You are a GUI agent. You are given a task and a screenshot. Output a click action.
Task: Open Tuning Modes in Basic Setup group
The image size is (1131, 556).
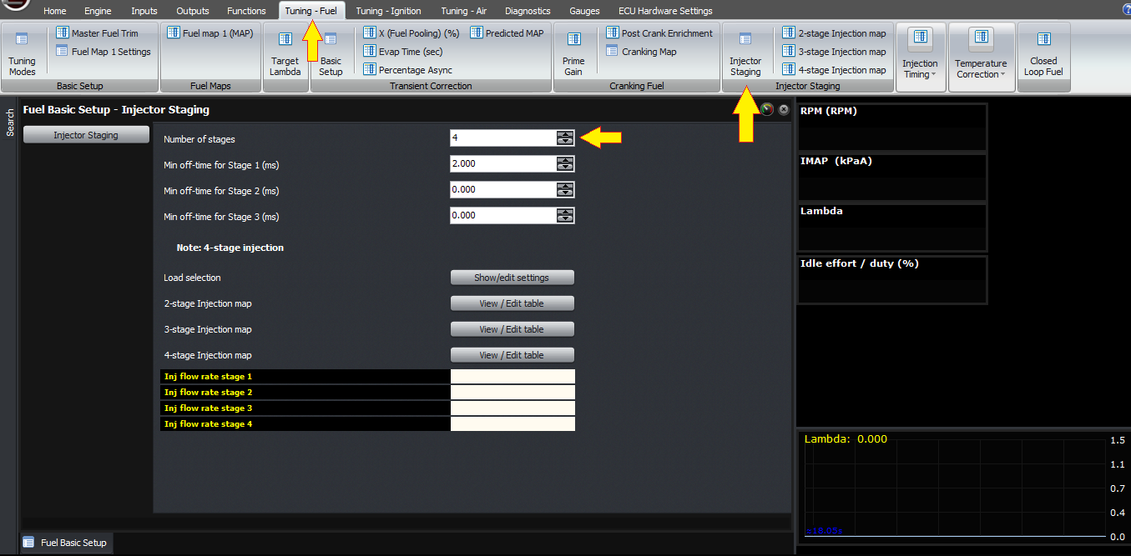click(23, 53)
